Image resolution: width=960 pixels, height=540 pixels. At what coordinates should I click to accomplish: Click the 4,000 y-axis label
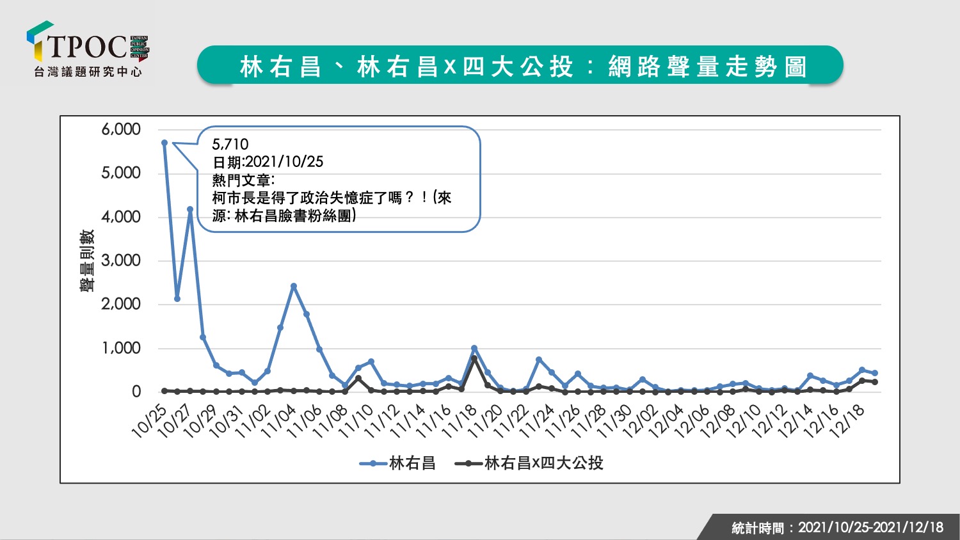coord(121,217)
